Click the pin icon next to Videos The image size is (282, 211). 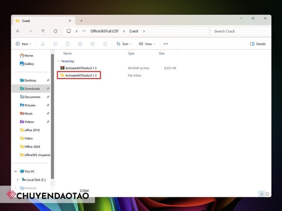click(x=48, y=122)
